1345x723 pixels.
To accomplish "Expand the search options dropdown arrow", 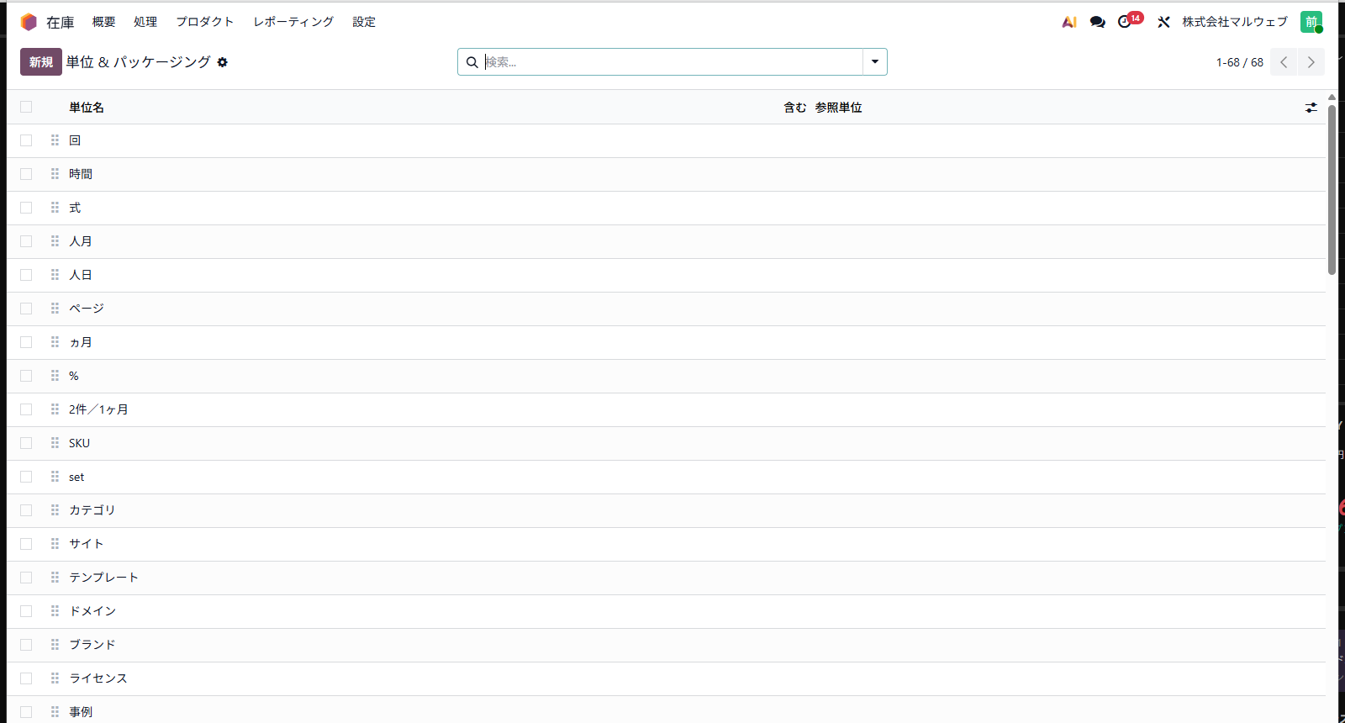I will click(875, 62).
